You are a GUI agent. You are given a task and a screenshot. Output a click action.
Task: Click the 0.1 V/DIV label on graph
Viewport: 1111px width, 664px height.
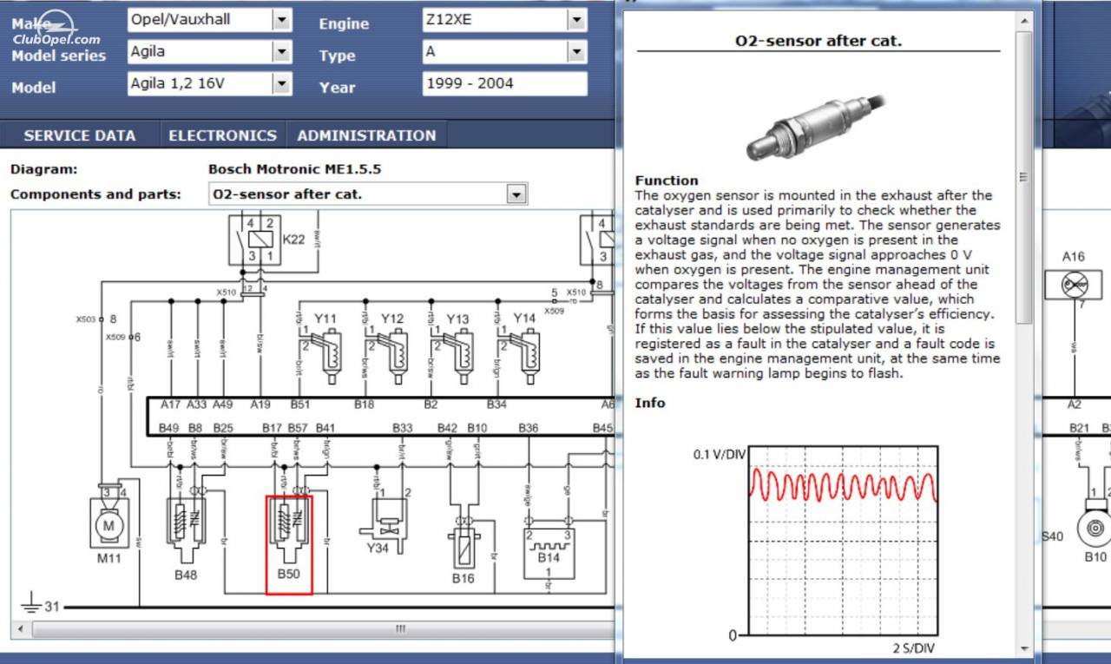pyautogui.click(x=718, y=455)
